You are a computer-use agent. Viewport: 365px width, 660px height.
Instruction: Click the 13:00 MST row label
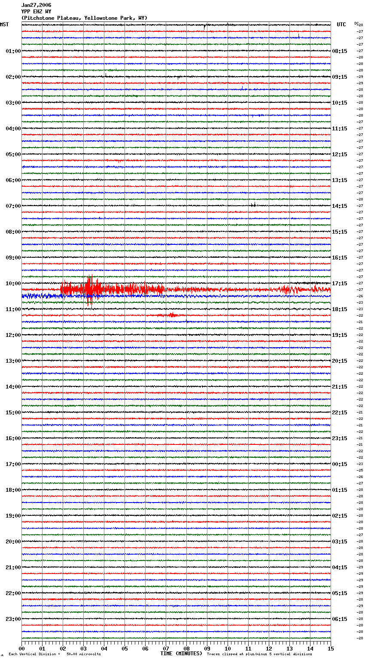click(13, 361)
